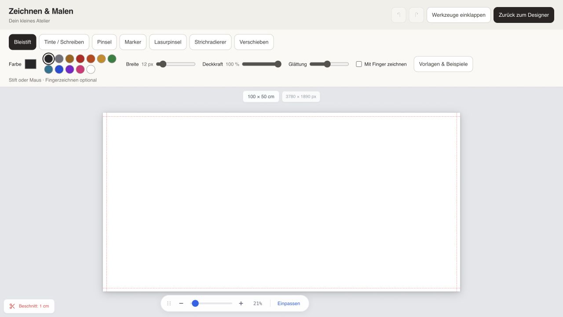Pick the purple color swatch
Image resolution: width=563 pixels, height=317 pixels.
pos(69,69)
